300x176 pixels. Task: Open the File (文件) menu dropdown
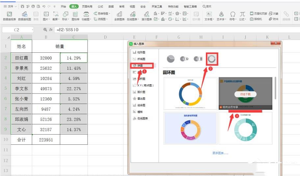click(10, 6)
